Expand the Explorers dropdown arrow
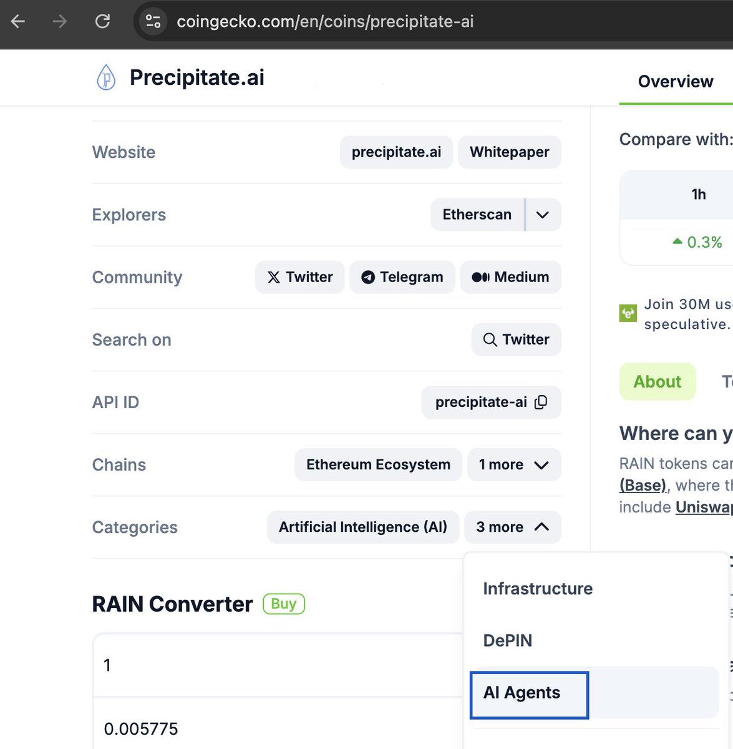Screen dimensions: 733x749 coord(543,215)
